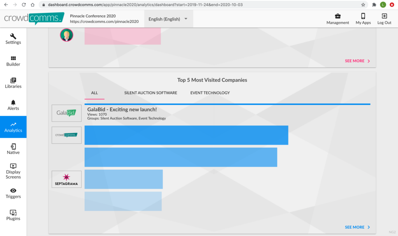Open the Native section icon
The width and height of the screenshot is (398, 236).
coord(13,147)
